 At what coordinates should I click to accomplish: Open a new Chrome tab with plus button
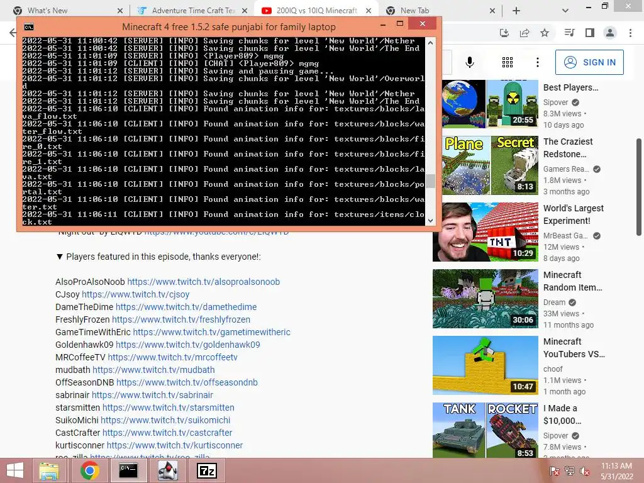(x=516, y=11)
